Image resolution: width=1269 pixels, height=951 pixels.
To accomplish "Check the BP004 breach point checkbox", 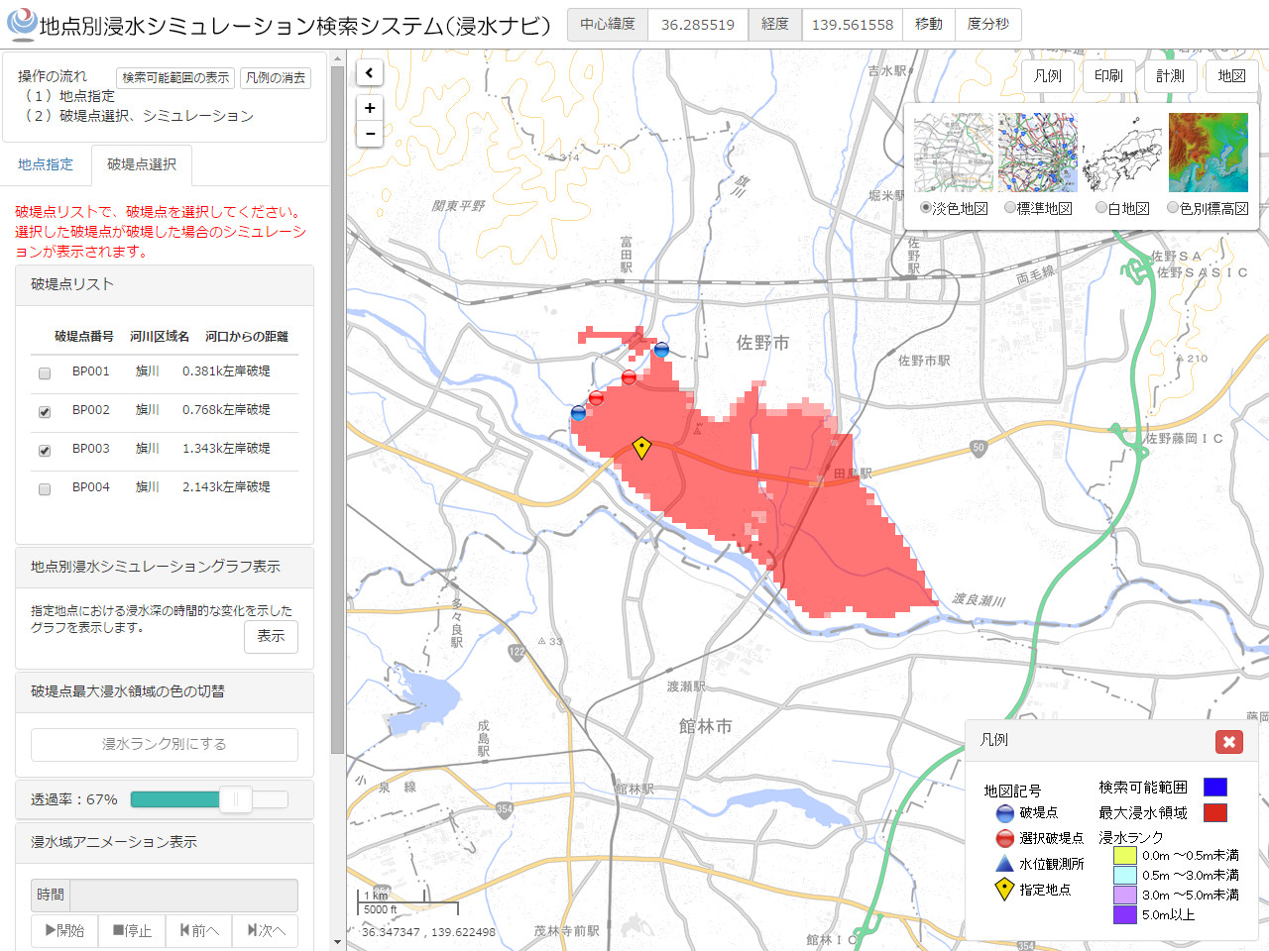I will [x=45, y=489].
